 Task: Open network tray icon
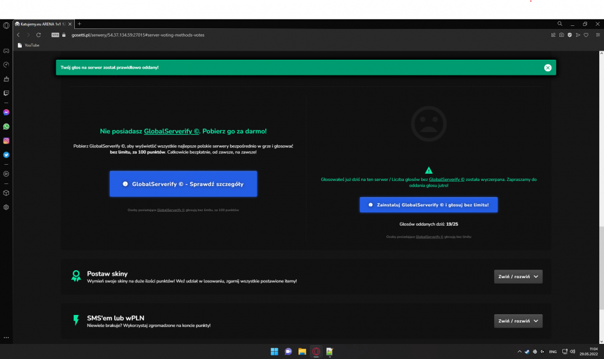pos(565,351)
